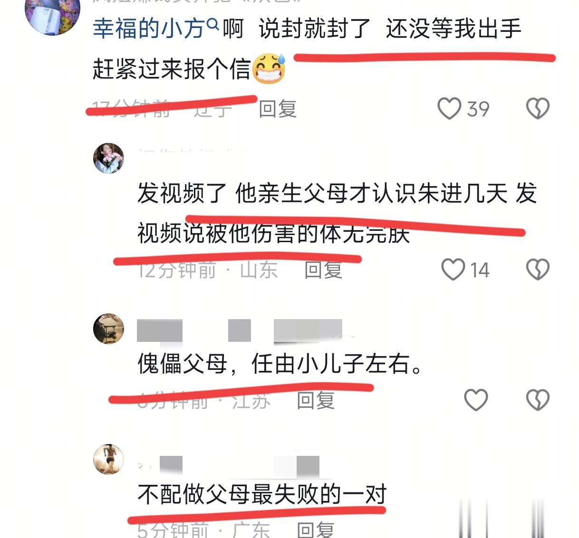Screen dimensions: 579x538
Task: Dislike the comment by 幸福的小方
Action: 538,109
